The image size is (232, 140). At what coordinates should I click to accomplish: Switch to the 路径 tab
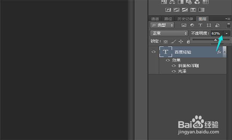click(168, 19)
